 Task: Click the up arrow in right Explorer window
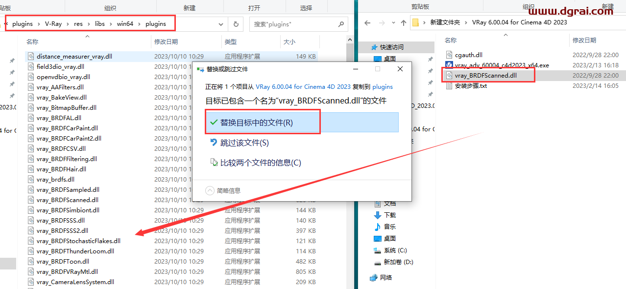tap(404, 22)
